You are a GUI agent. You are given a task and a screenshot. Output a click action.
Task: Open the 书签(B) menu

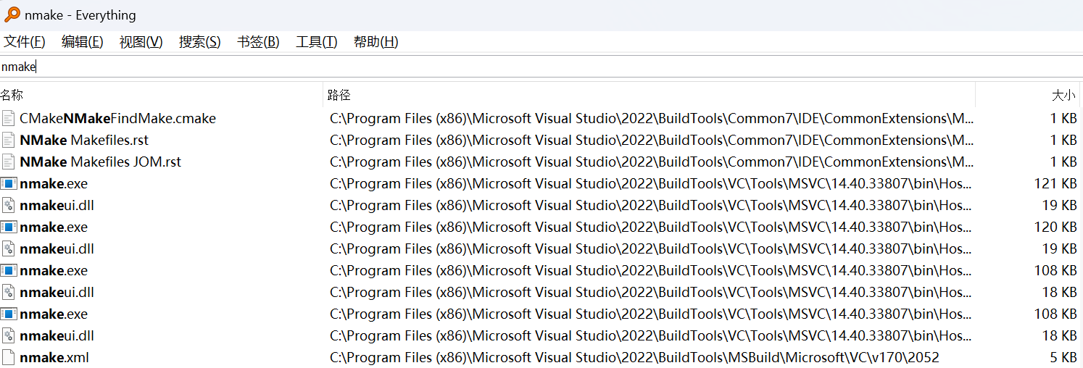(258, 42)
